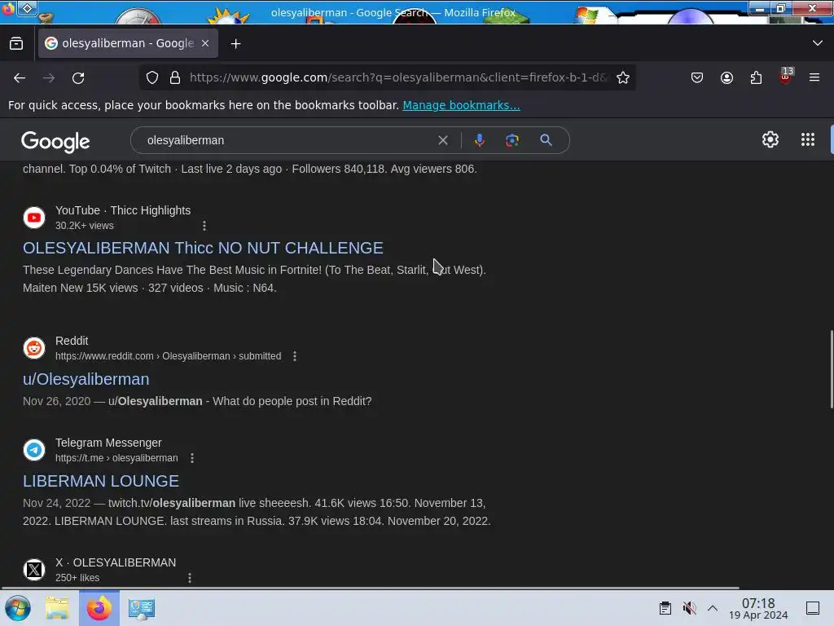Save page to Pocket
834x626 pixels.
697,77
